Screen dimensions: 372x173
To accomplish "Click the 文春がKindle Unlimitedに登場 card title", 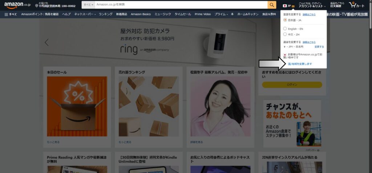I will coord(149,159).
